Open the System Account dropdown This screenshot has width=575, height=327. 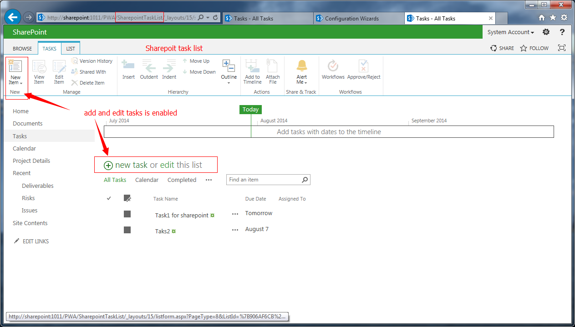[x=510, y=32]
